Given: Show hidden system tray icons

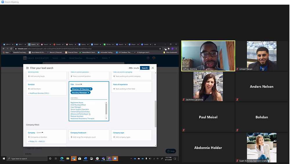Looking at the screenshot, I should pos(131,158).
